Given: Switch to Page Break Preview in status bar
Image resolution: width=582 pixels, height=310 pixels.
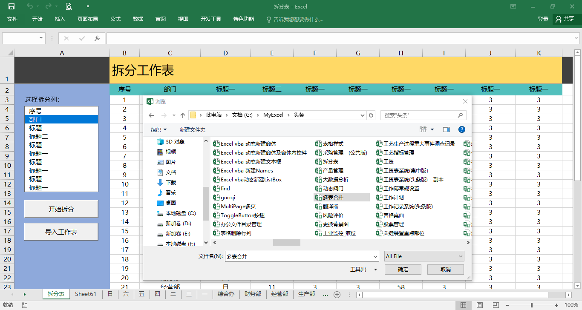Looking at the screenshot, I should [x=496, y=305].
